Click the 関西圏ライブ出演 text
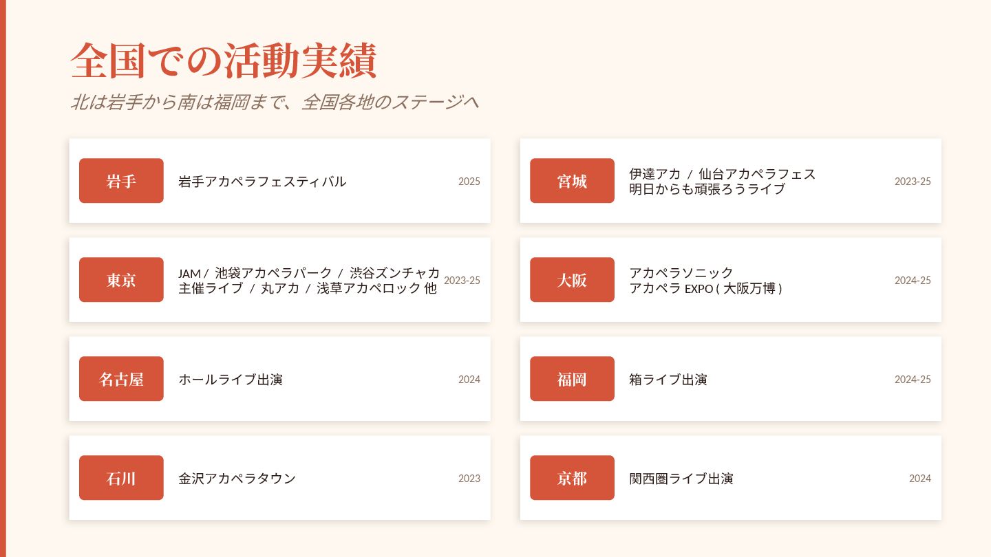The image size is (991, 557). [x=681, y=479]
